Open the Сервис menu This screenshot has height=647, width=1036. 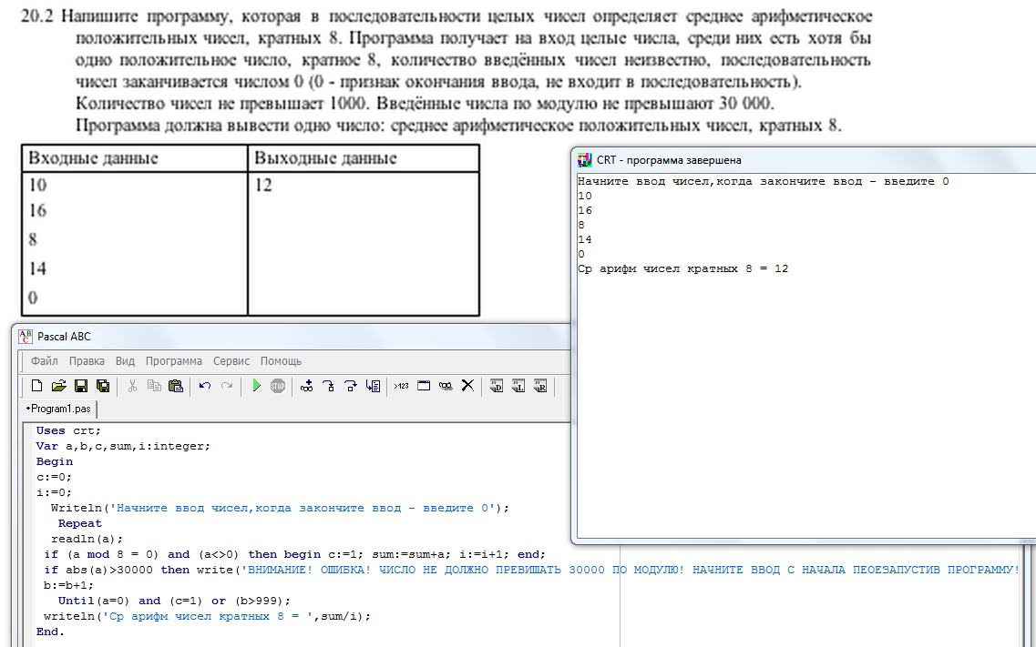[231, 361]
